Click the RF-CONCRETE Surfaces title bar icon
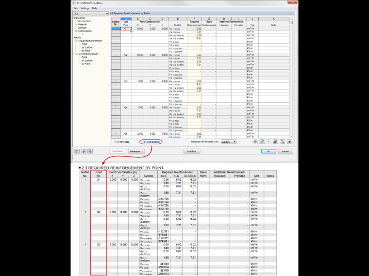 pos(74,3)
